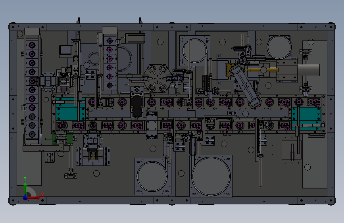The image size is (344, 223).
Task: Select the light gray horizontal cylinder at right
Action: [x=308, y=70]
